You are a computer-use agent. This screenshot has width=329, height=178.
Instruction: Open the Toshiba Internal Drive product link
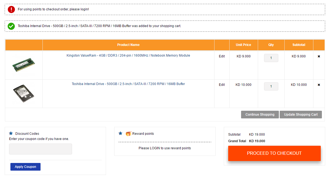[128, 84]
